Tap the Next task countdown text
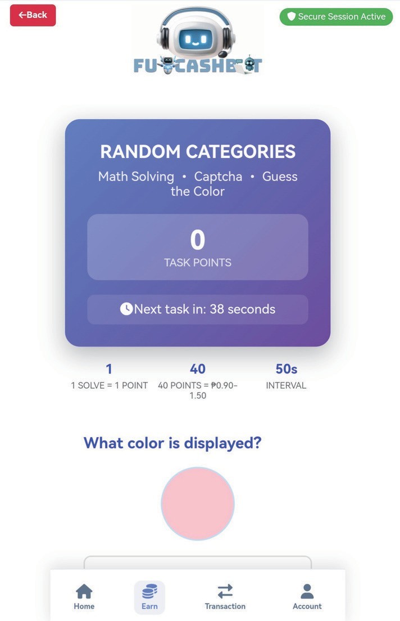This screenshot has height=621, width=400. (204, 309)
